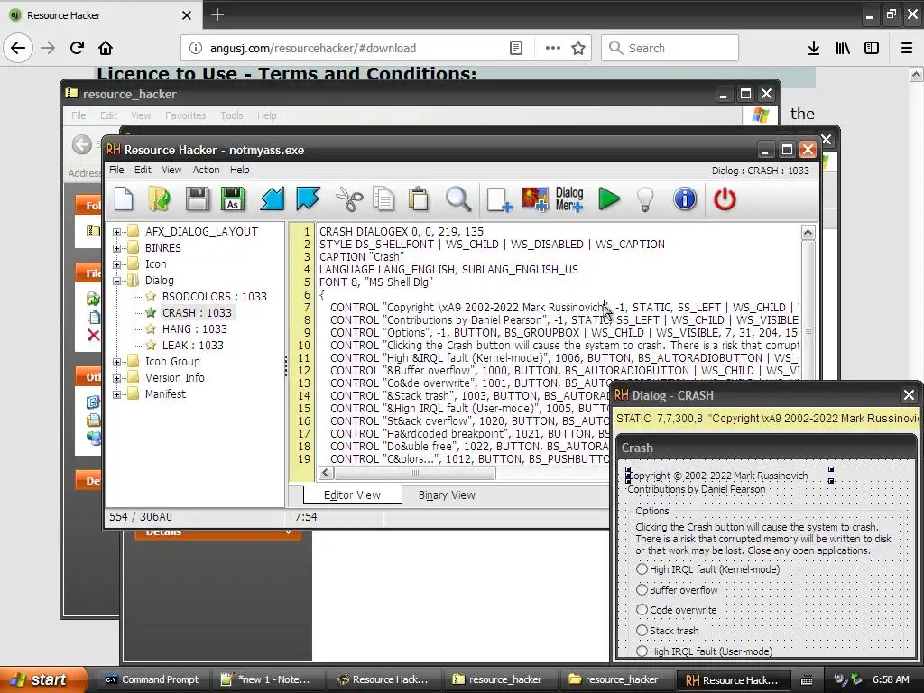Click the horizontal scrollbar in script editor
924x693 pixels.
(415, 473)
